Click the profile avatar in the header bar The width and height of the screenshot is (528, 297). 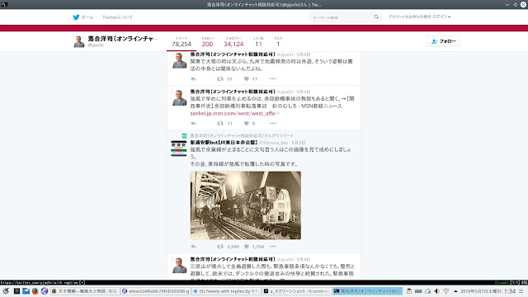click(x=79, y=41)
